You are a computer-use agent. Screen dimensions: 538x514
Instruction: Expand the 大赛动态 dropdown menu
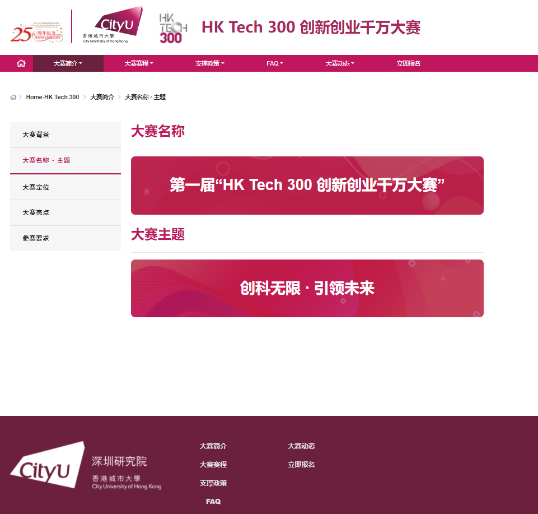[340, 63]
